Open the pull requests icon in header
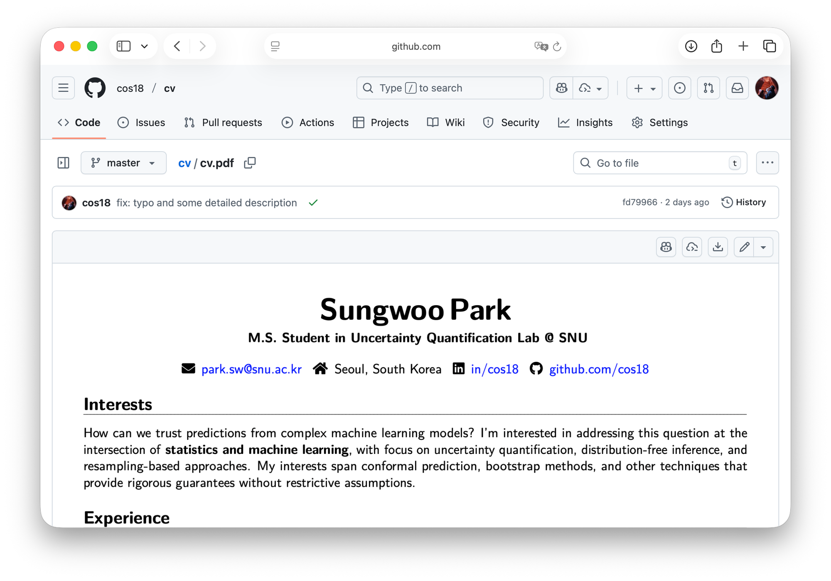This screenshot has height=581, width=831. 708,88
